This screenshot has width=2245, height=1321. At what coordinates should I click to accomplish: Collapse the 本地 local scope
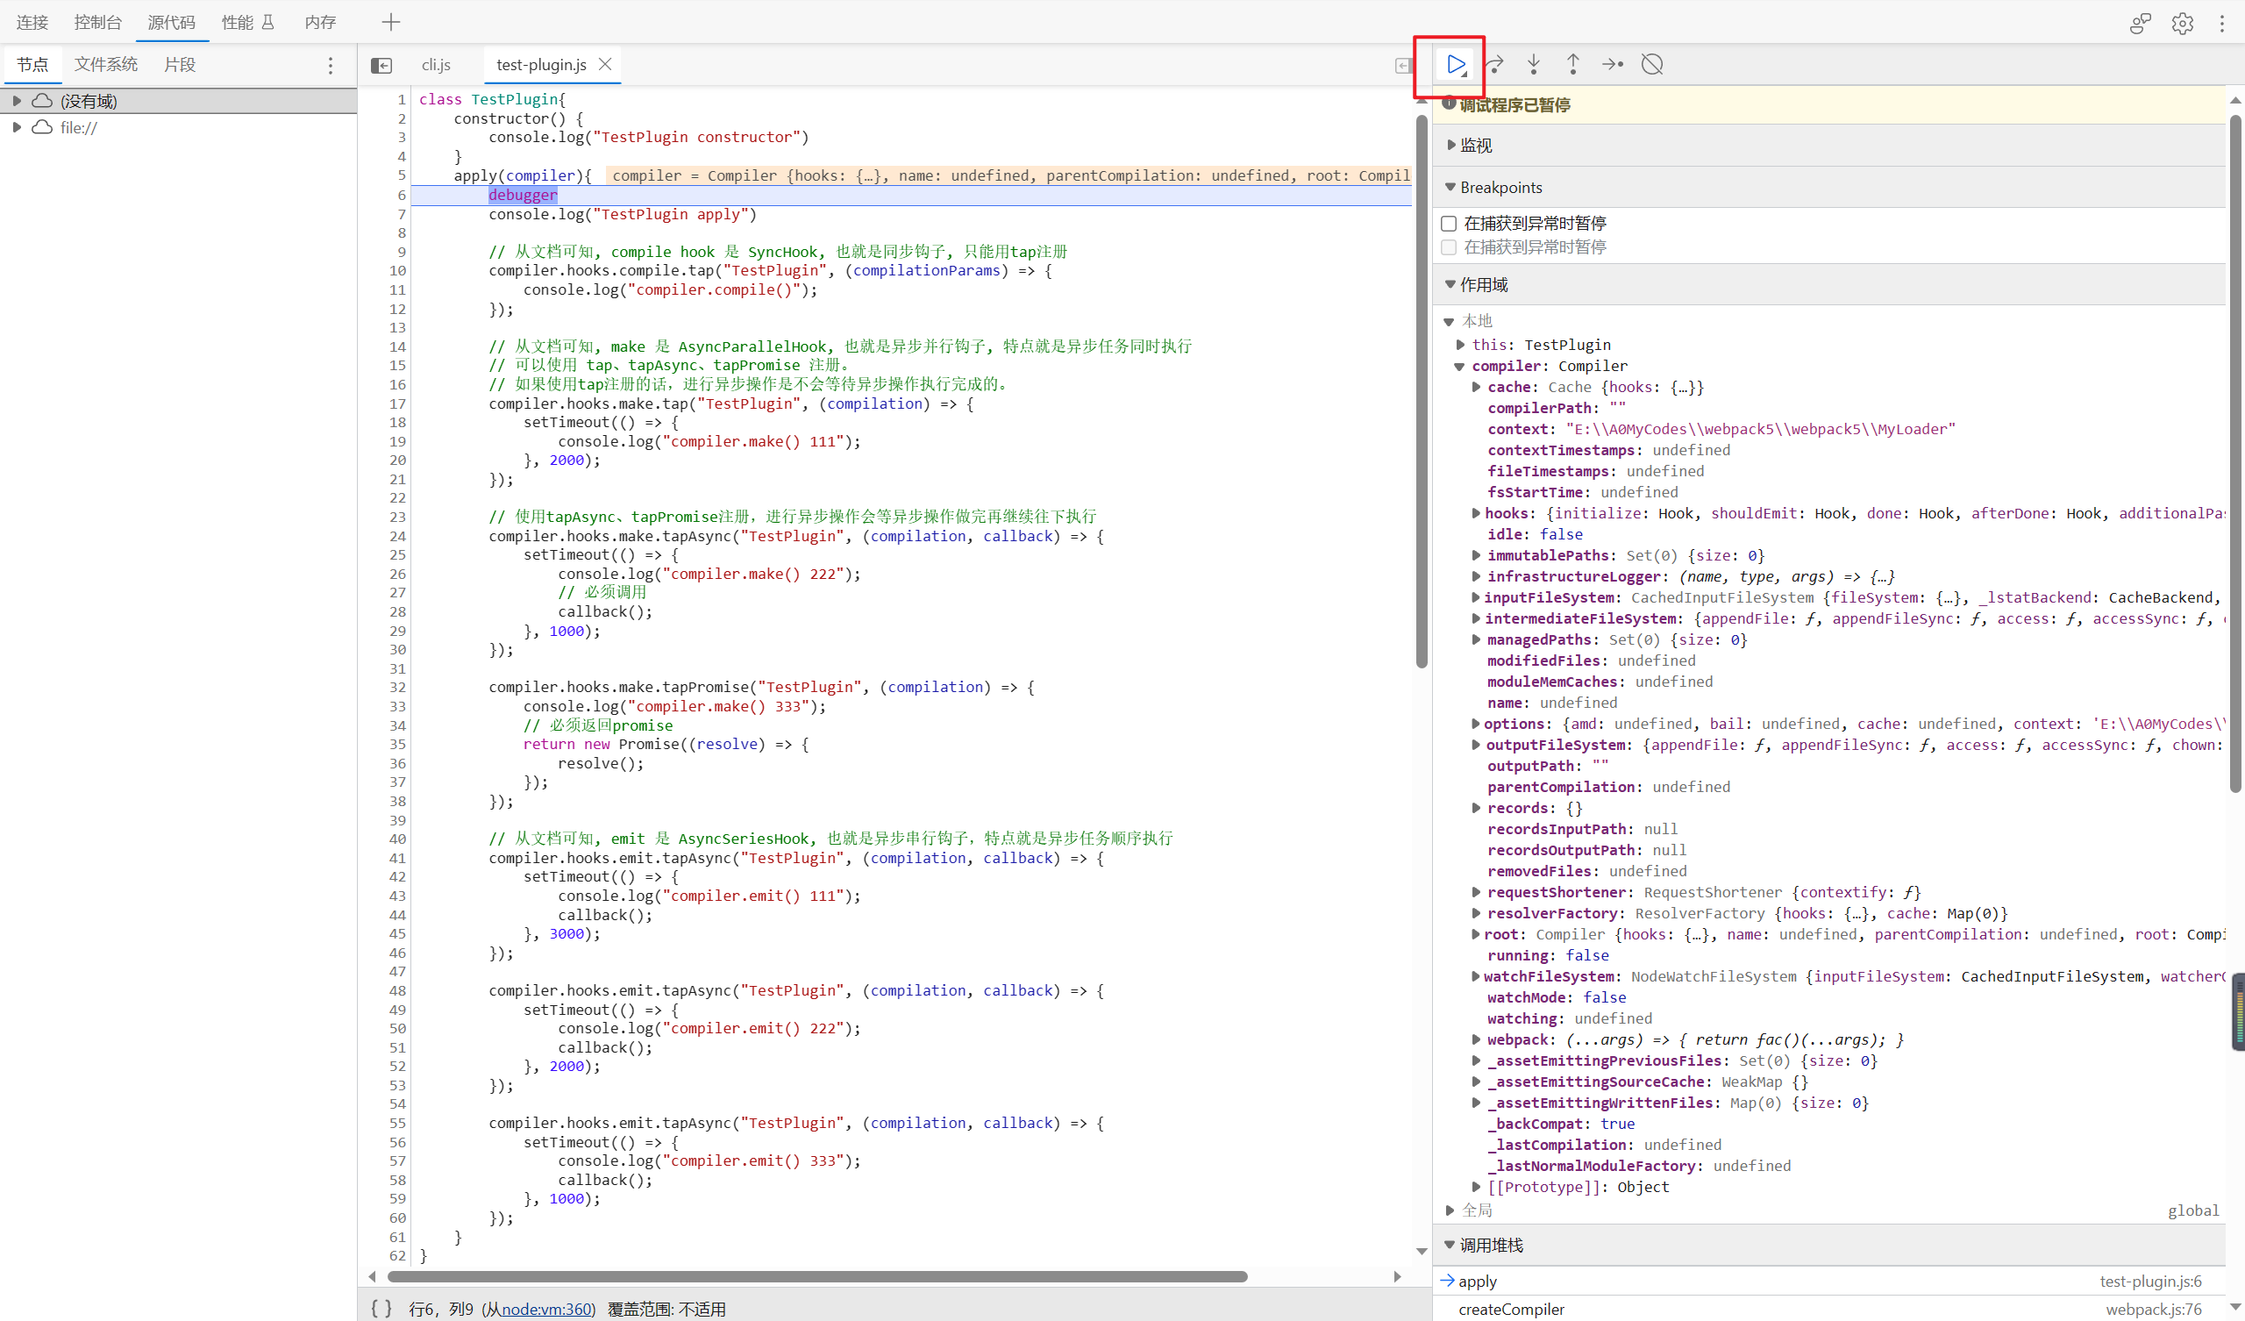(x=1449, y=321)
